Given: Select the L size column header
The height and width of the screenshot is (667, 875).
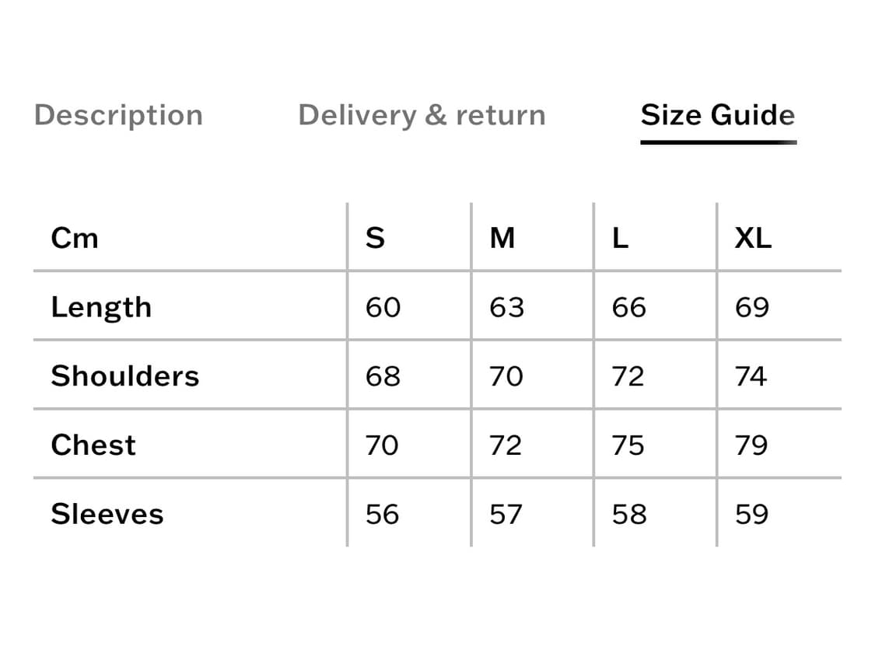Looking at the screenshot, I should pos(620,238).
